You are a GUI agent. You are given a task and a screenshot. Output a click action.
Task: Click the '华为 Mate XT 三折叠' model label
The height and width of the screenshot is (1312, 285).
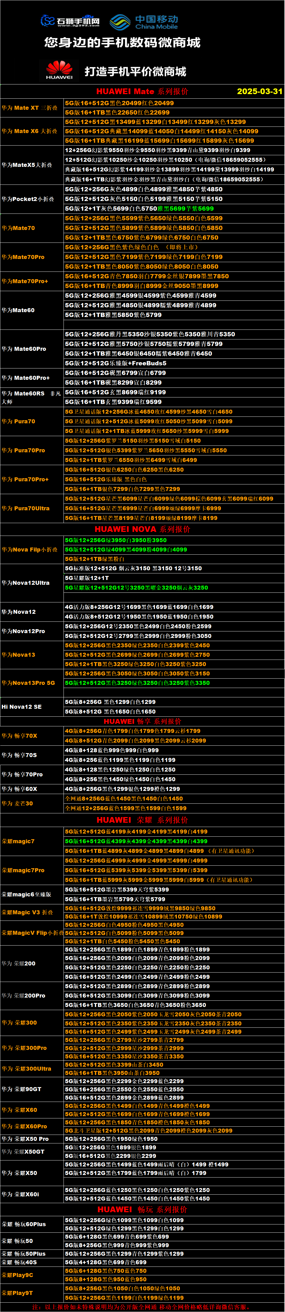29,108
